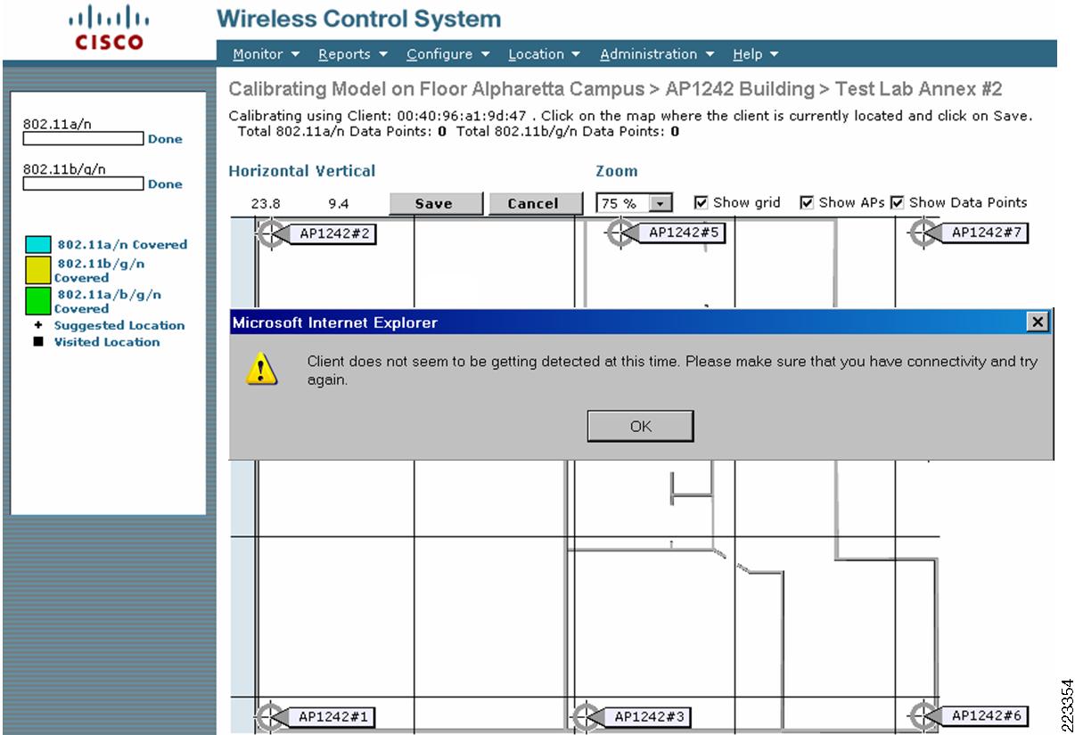Click the Calibrating Model on Floor heading
The image size is (1075, 735).
(615, 90)
